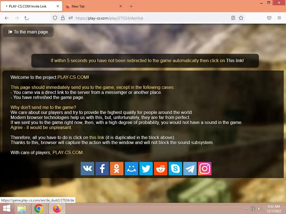This screenshot has height=214, width=286.
Task: Close the PLAY-CS.COM Invite Link tab
Action: [x=58, y=6]
